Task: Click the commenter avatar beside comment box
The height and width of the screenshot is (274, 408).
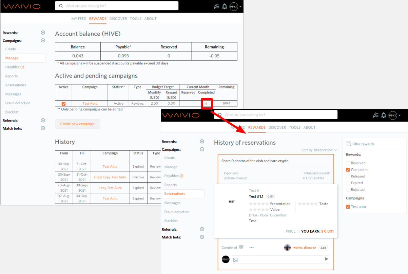Action: pos(226,259)
